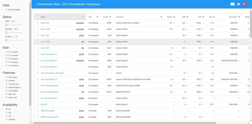The height and width of the screenshot is (124, 252).
Task: Click share icon for Acer Chromebox CXI row
Action: (38, 98)
